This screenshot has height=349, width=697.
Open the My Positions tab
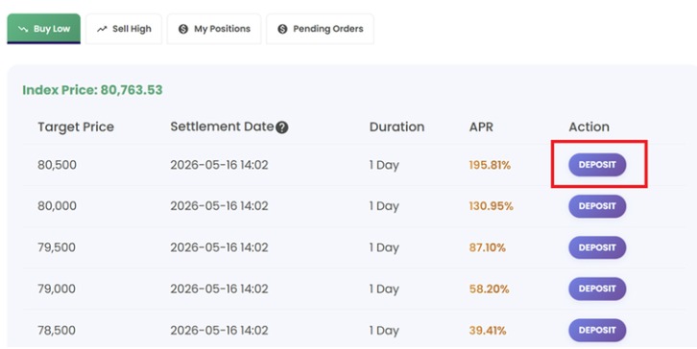click(x=214, y=29)
